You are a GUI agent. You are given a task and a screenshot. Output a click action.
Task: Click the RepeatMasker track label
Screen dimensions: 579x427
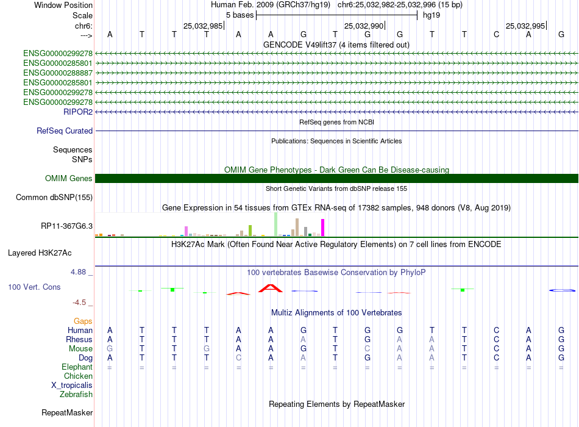67,412
